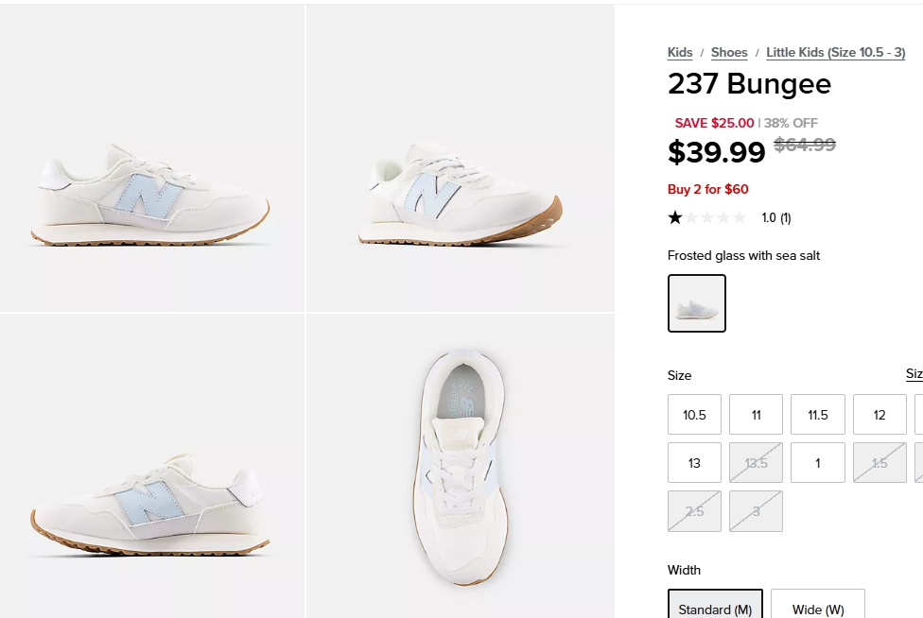Pick size 1

click(x=818, y=463)
